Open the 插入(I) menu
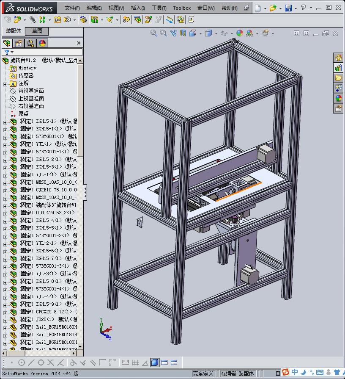The width and height of the screenshot is (345, 379). click(x=138, y=8)
